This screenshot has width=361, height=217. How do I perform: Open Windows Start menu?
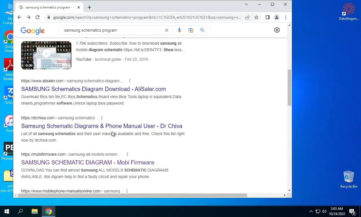pos(7,211)
